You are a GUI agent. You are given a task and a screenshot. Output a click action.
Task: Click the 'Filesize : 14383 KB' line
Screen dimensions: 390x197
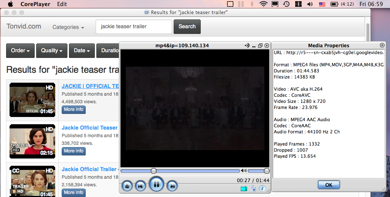(294, 77)
